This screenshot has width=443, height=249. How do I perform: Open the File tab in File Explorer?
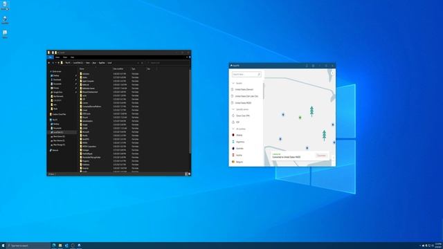pos(51,57)
